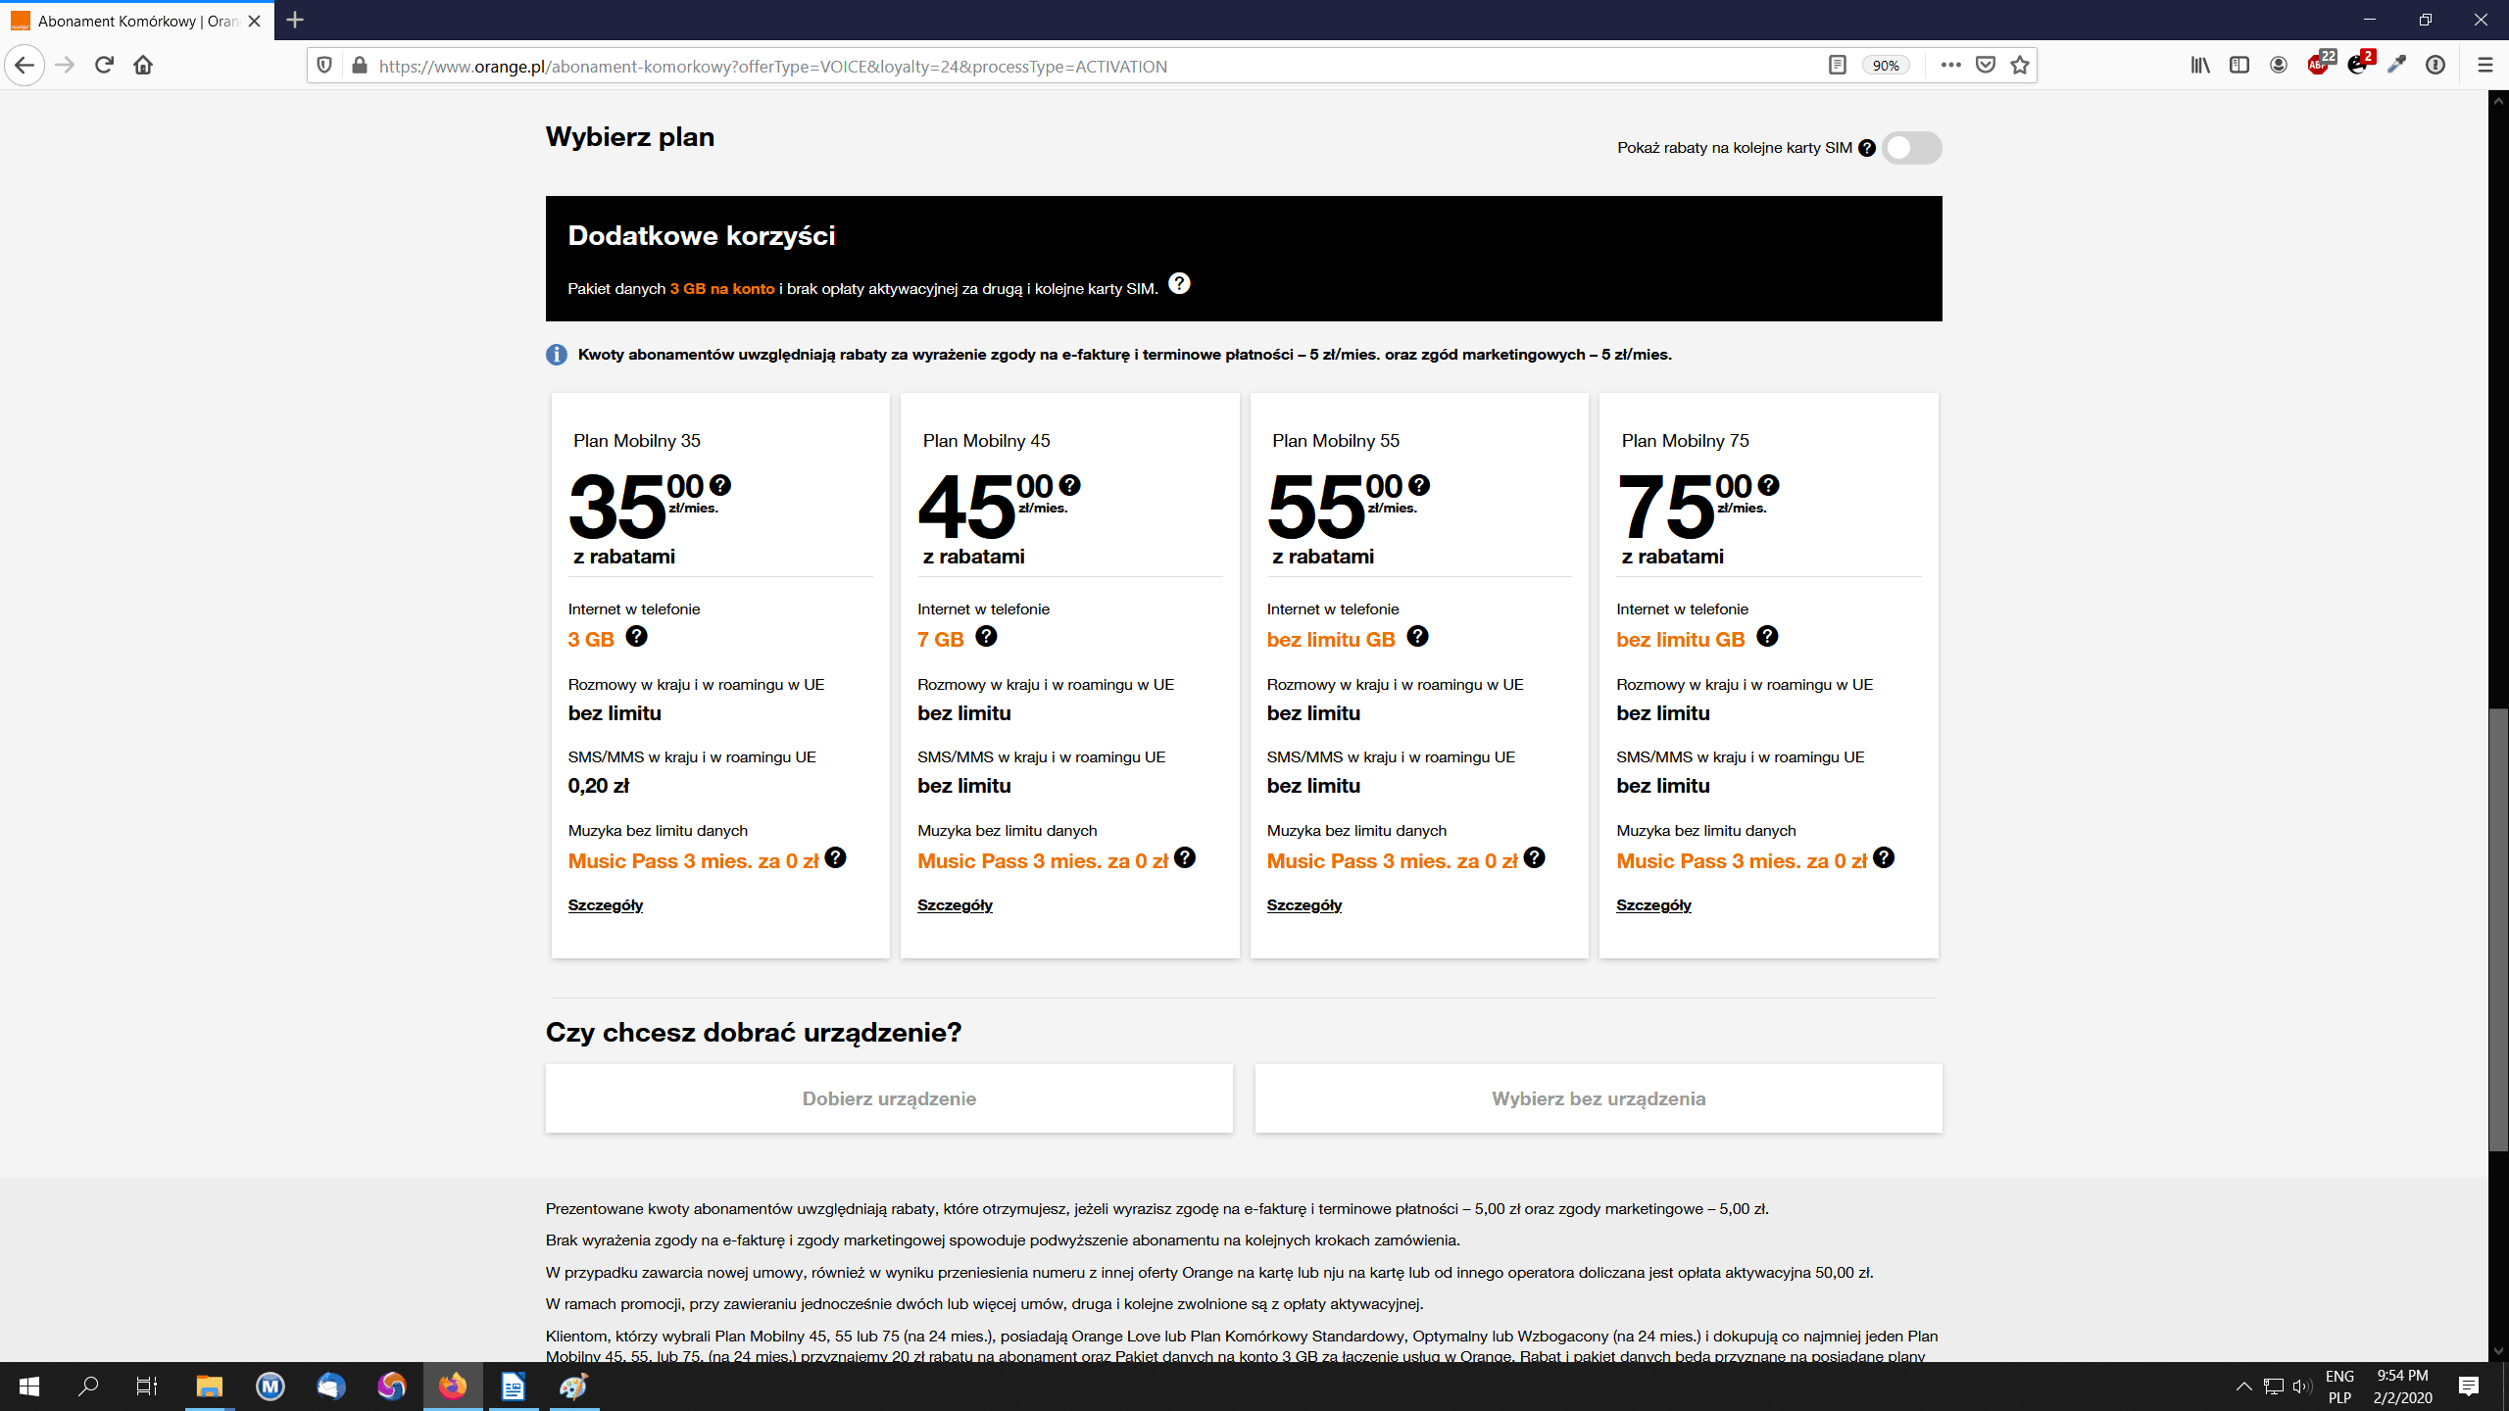Switch the ENG PLP input language
This screenshot has width=2509, height=1411.
(2339, 1387)
